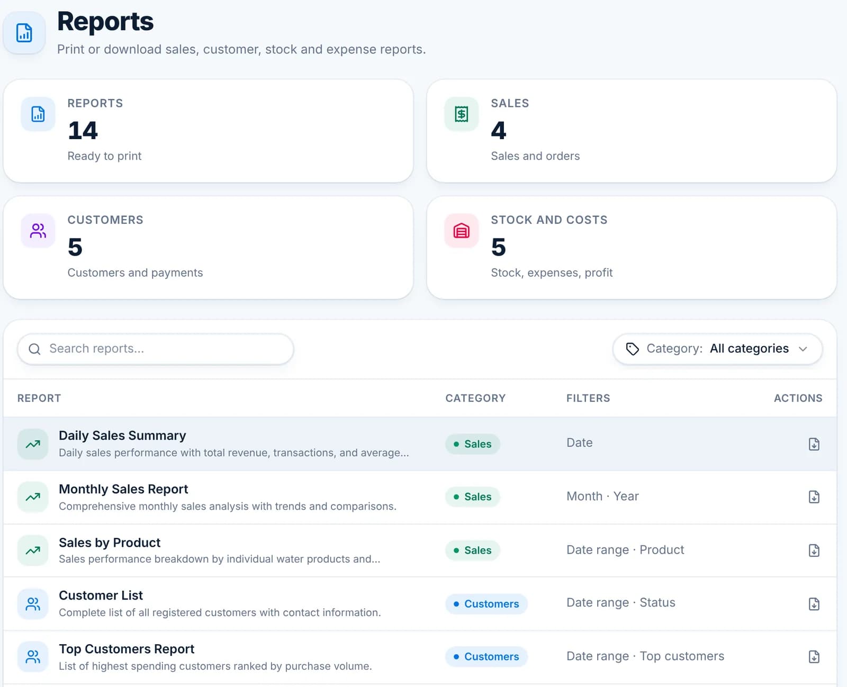Click the Sales badge for Sales by Product
The image size is (847, 687).
(x=473, y=550)
